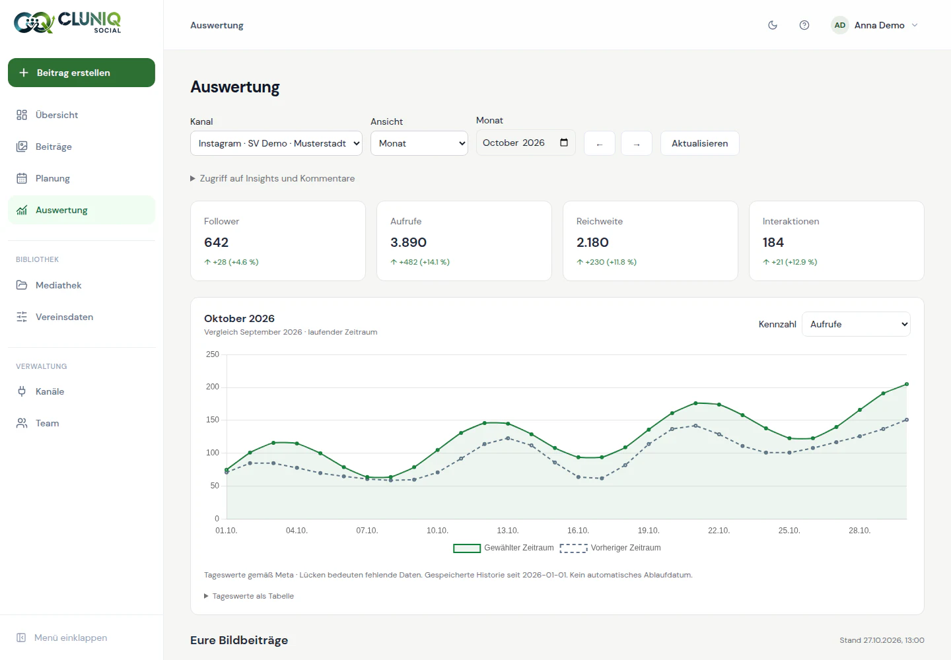Open Beiträge in the sidebar
This screenshot has height=660, width=951.
click(81, 147)
